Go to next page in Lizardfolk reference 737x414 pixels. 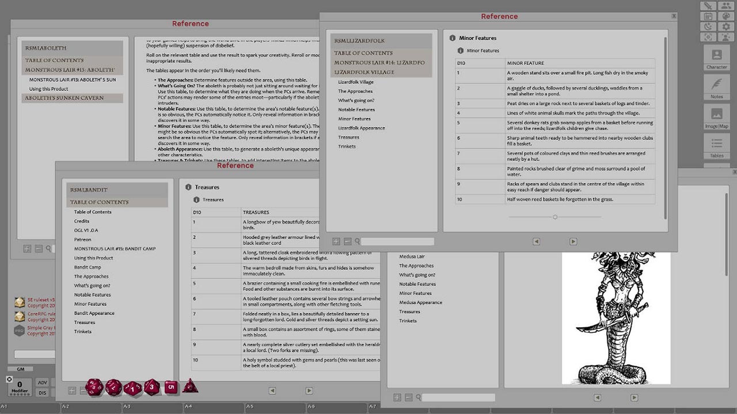coord(573,241)
